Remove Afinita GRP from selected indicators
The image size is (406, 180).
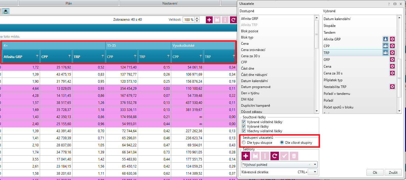click(392, 39)
